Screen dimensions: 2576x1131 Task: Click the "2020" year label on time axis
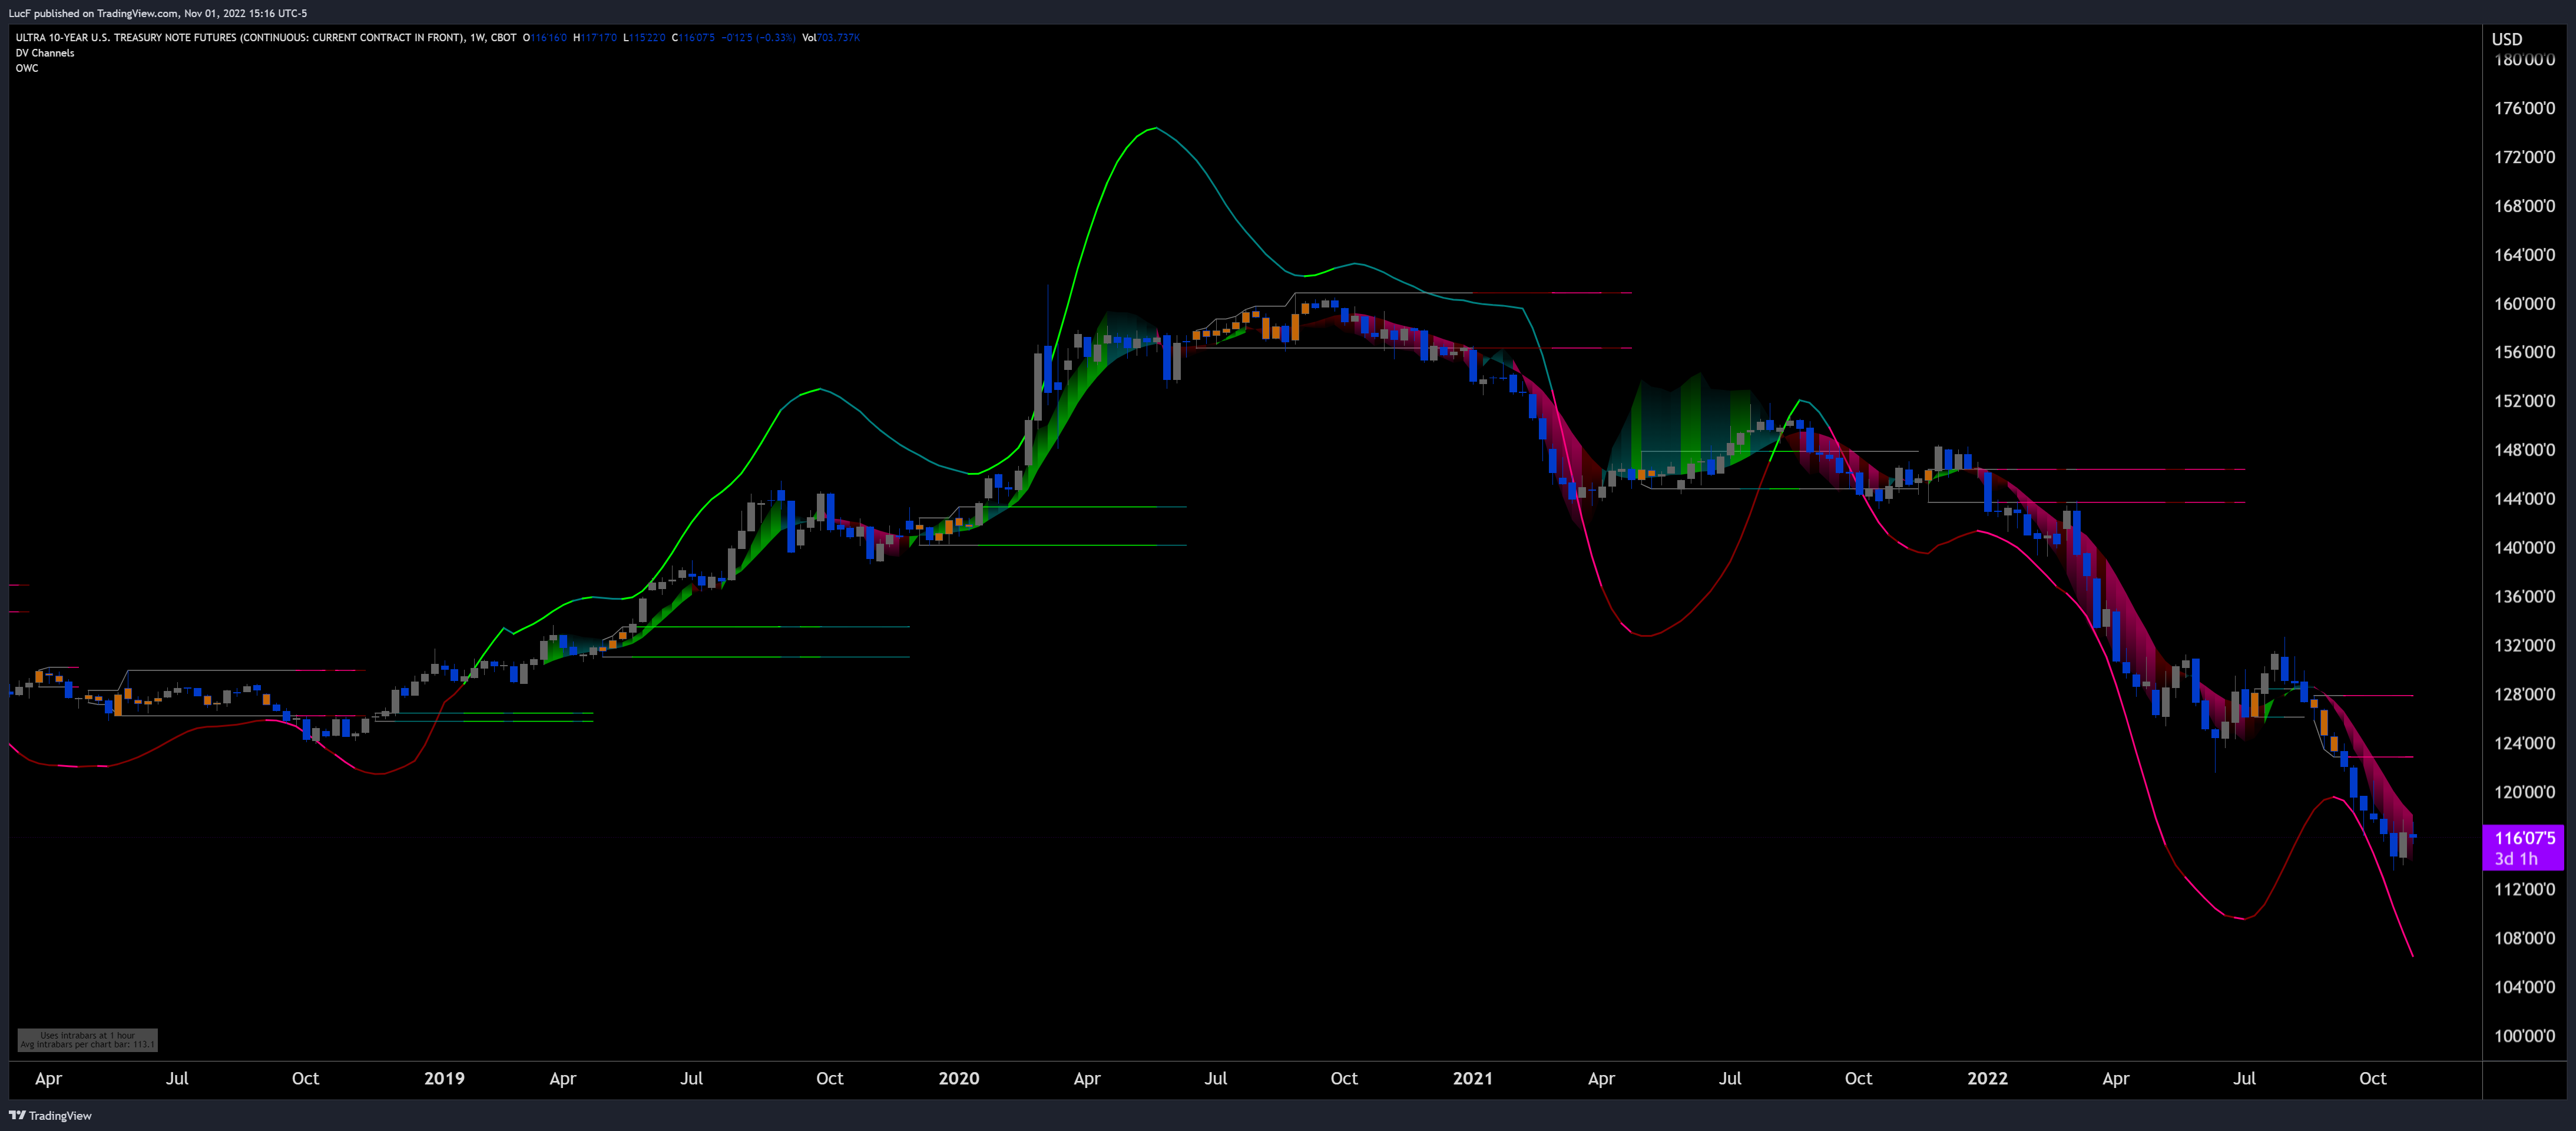click(959, 1078)
